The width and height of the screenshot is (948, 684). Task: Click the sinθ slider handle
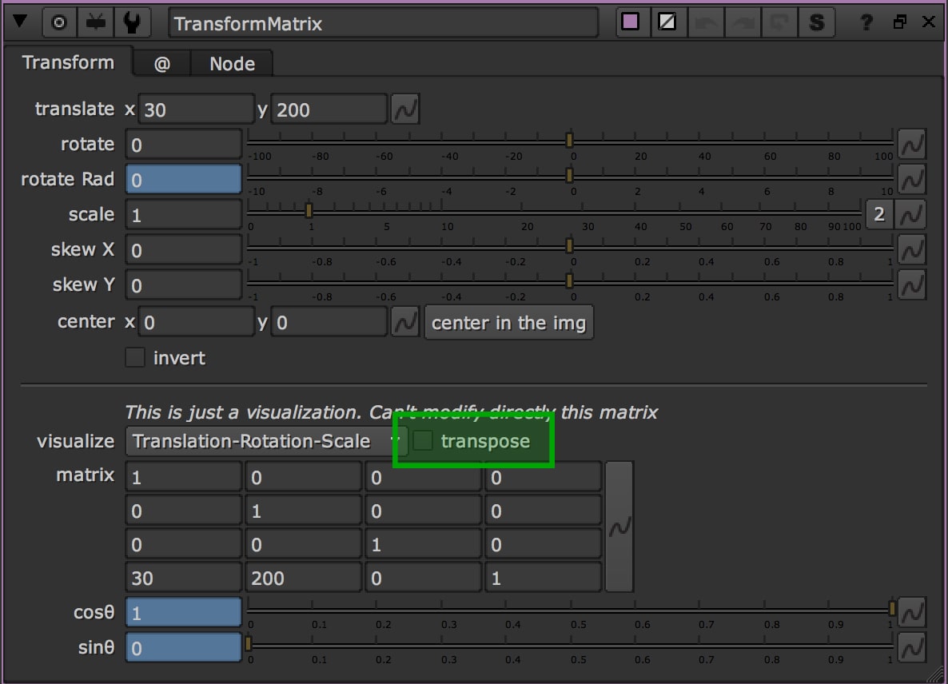pyautogui.click(x=248, y=643)
